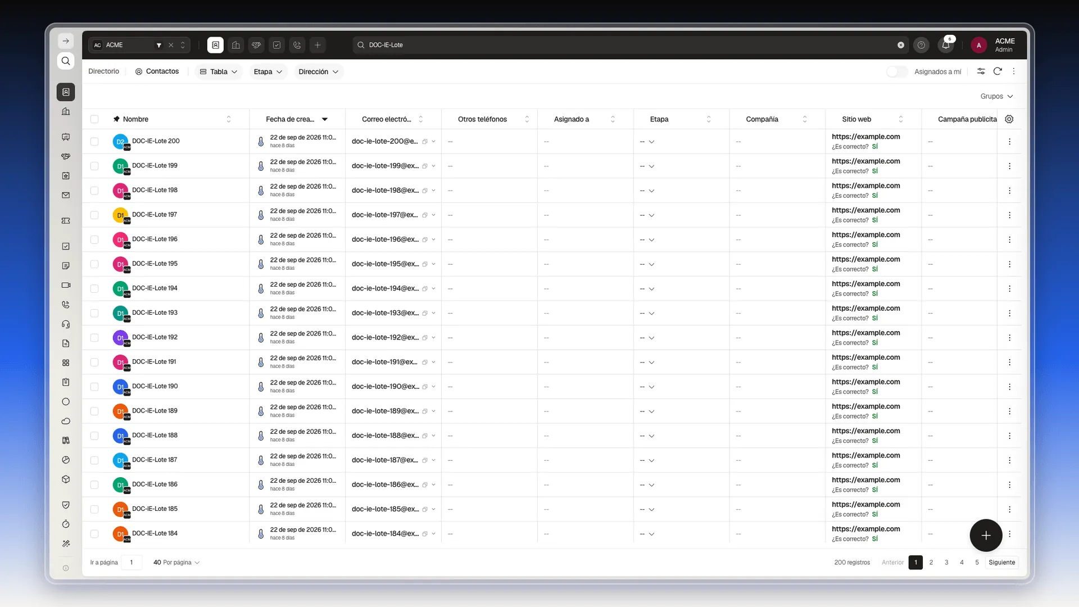Open the mail envelope icon in the sidebar

pos(66,196)
